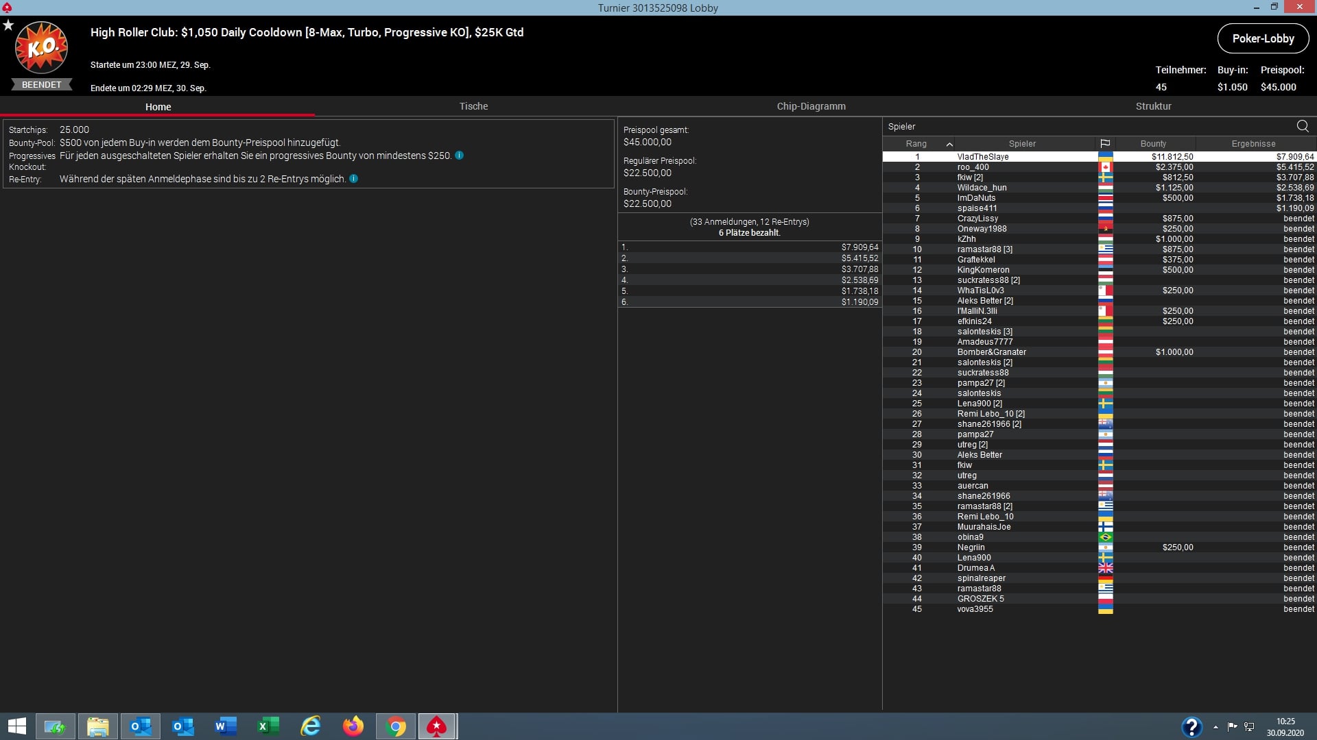The height and width of the screenshot is (740, 1317).
Task: Click the flag column header icon
Action: click(x=1105, y=144)
